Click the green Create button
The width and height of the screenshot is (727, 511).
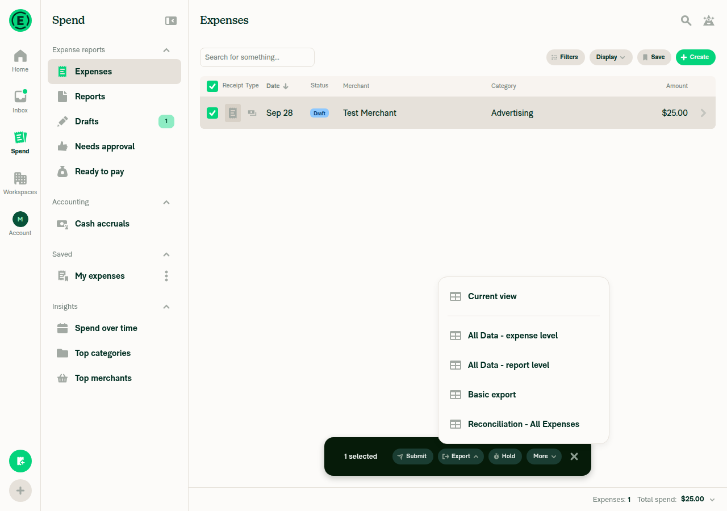[x=696, y=57]
